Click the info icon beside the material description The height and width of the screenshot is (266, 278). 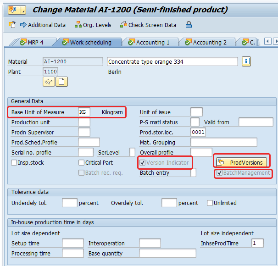tap(246, 61)
